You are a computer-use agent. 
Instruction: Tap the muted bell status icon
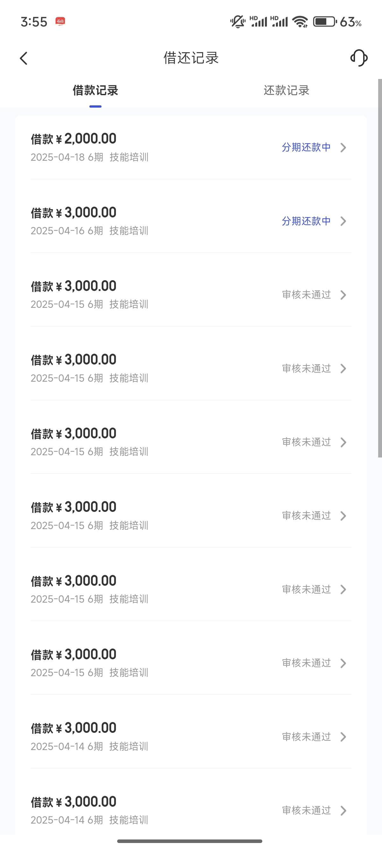(237, 22)
